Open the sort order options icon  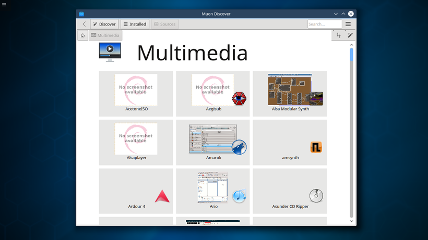(338, 35)
